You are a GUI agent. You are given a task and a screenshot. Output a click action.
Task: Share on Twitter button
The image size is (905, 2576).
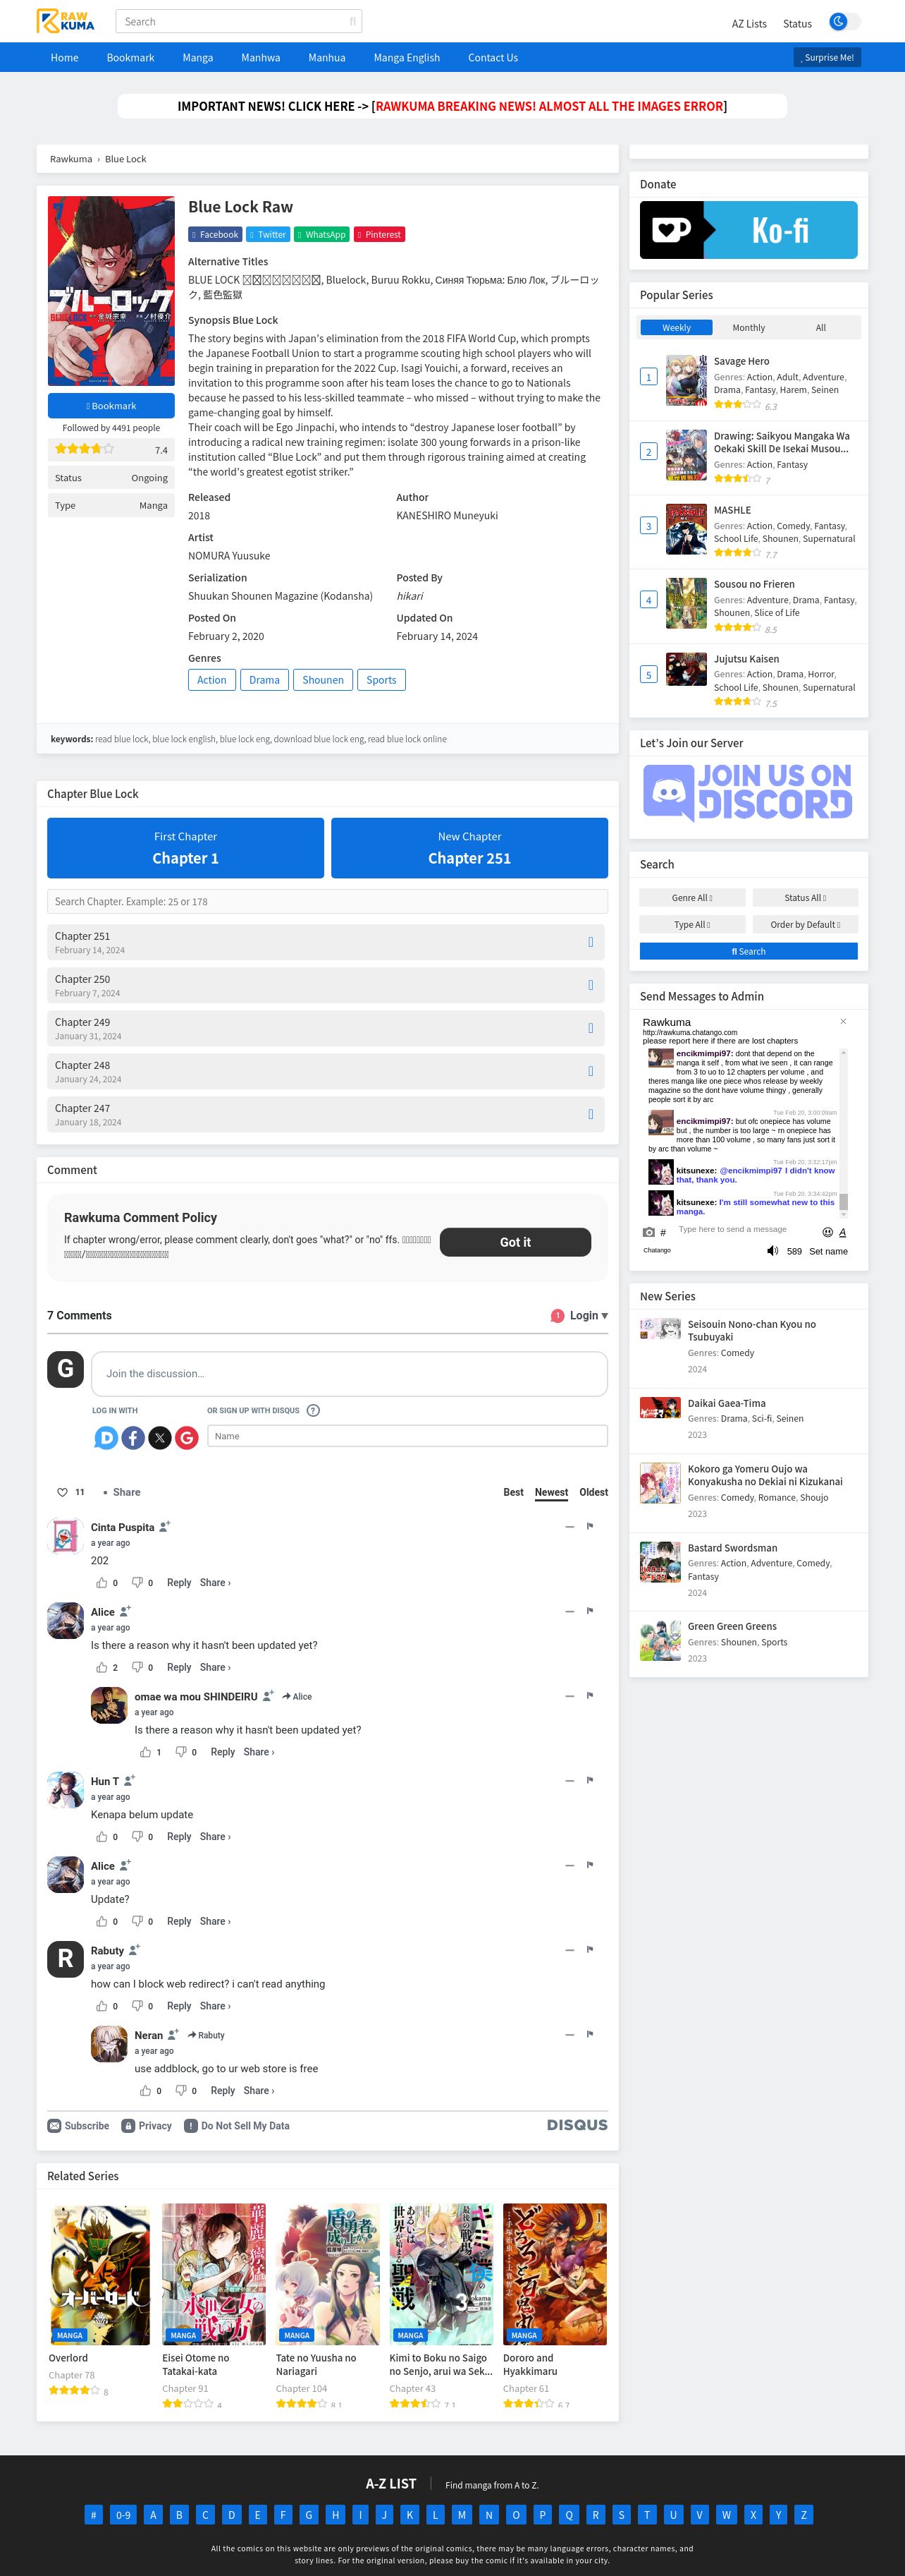click(x=268, y=234)
